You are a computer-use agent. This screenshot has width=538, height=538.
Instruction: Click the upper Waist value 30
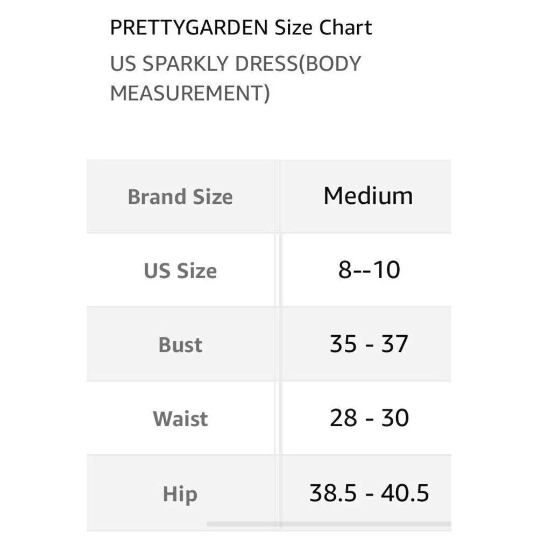click(x=395, y=419)
